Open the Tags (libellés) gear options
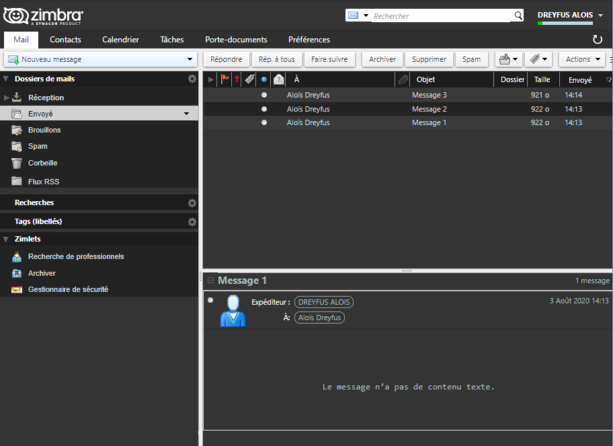 coord(192,222)
